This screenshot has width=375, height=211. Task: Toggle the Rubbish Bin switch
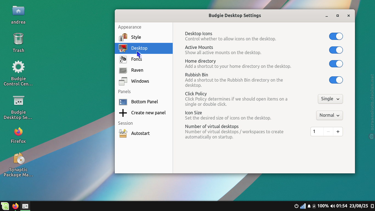(x=336, y=80)
